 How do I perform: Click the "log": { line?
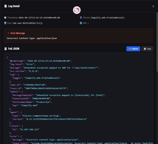coord(14,75)
